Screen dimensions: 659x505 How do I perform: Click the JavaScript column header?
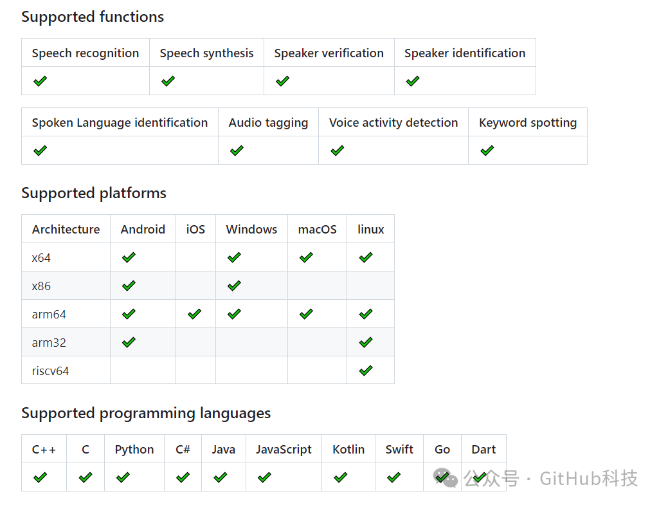[x=284, y=449]
